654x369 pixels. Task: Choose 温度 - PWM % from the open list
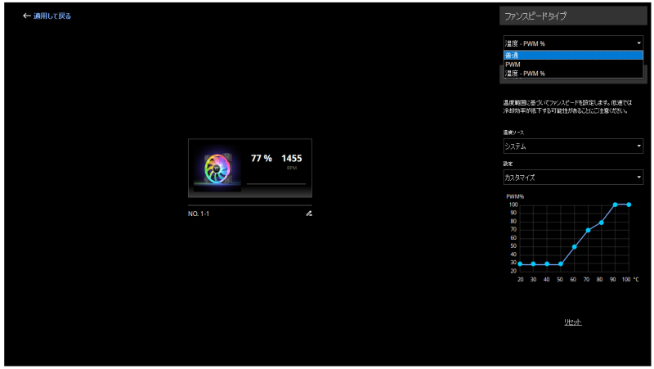tap(572, 74)
